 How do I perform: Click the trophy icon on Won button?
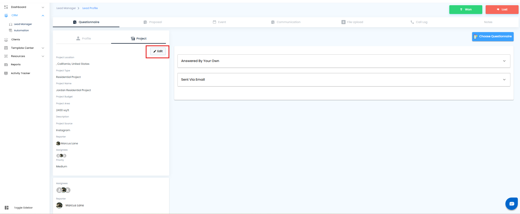point(461,9)
